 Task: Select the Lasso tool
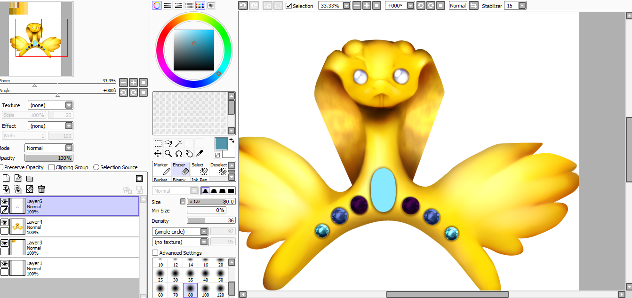pyautogui.click(x=168, y=143)
